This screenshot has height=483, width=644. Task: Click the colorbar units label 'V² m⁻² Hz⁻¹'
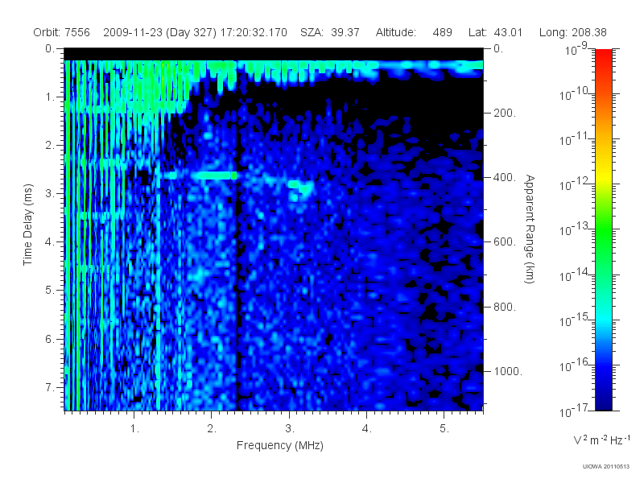point(601,440)
